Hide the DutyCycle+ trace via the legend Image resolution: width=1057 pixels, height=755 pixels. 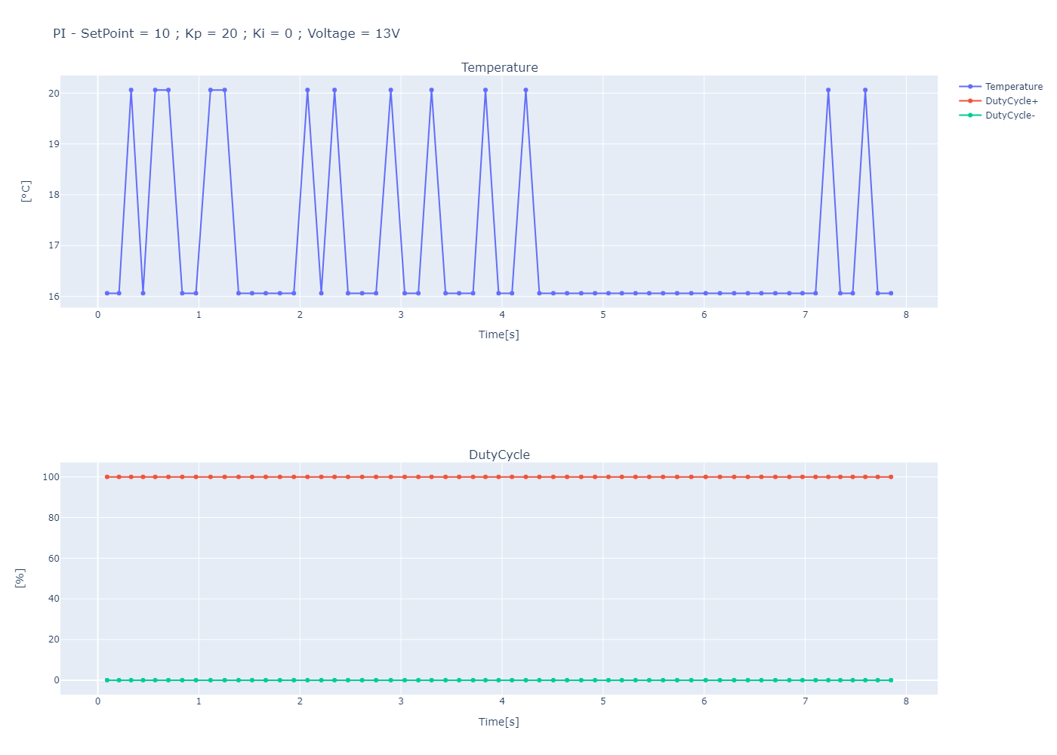click(1012, 100)
